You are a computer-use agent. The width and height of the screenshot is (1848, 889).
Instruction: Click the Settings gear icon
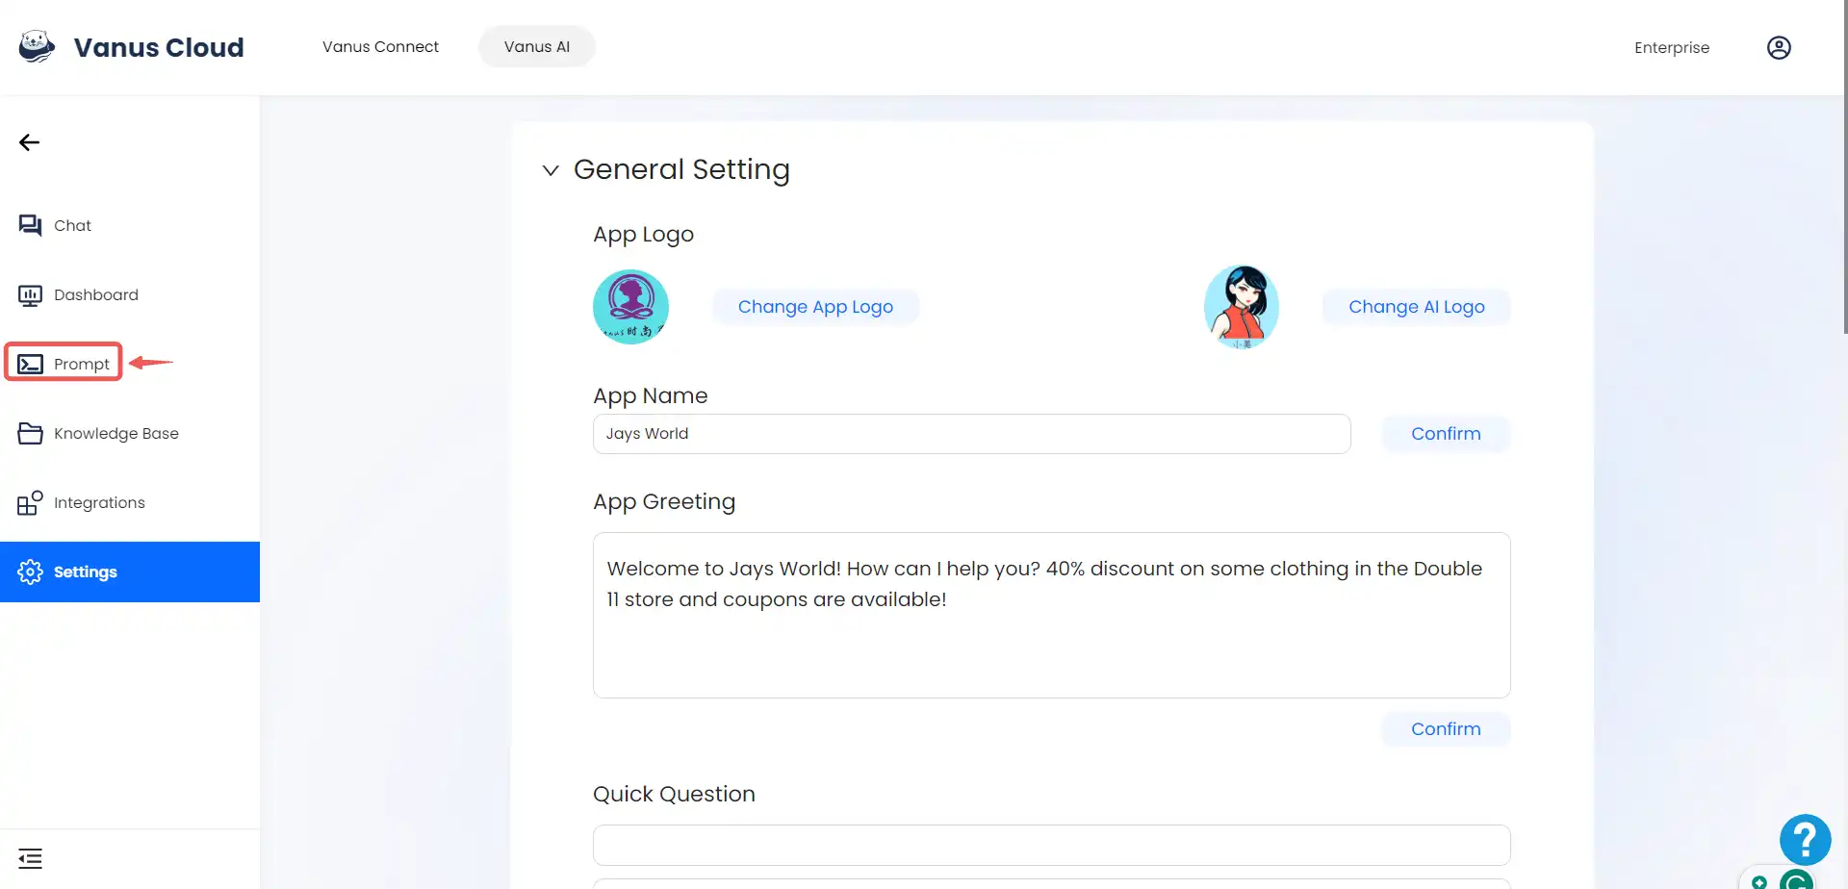30,571
